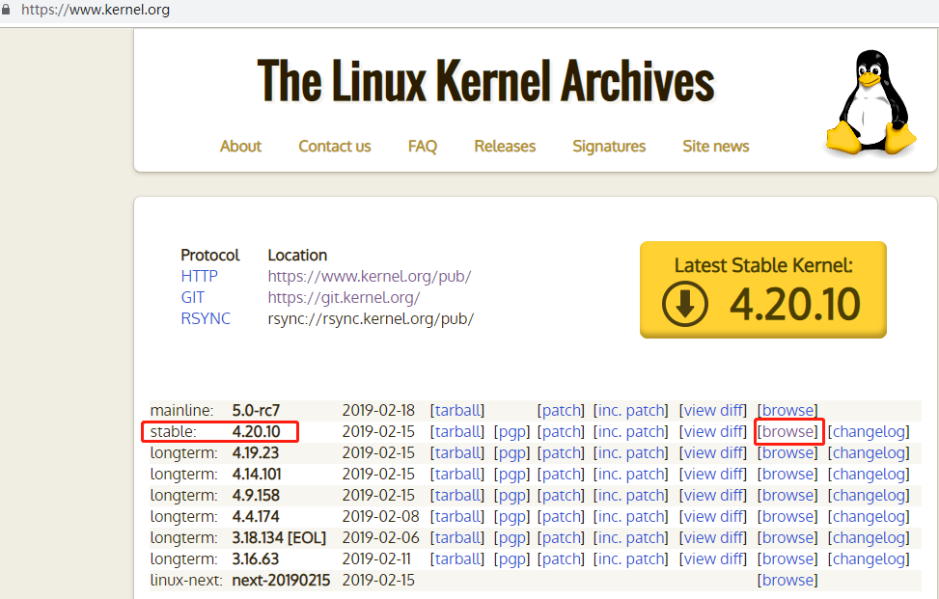Screen dimensions: 939x599
Task: Open the Contact us page
Action: tap(335, 146)
